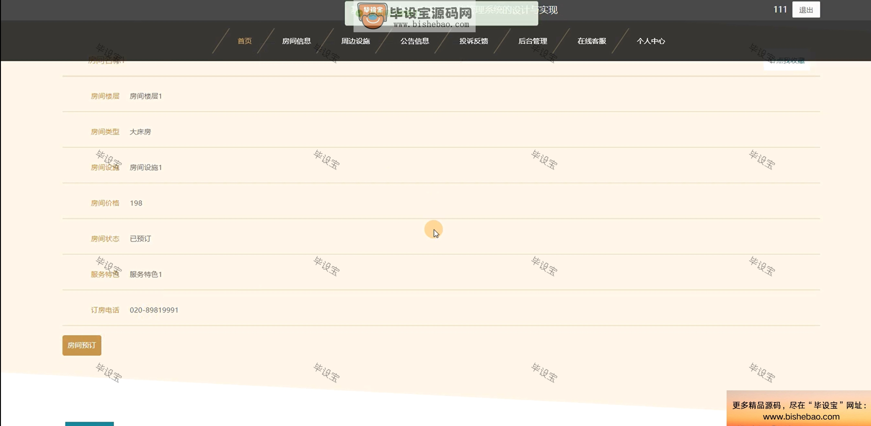Click the 房间价格 label
Image resolution: width=871 pixels, height=426 pixels.
105,203
